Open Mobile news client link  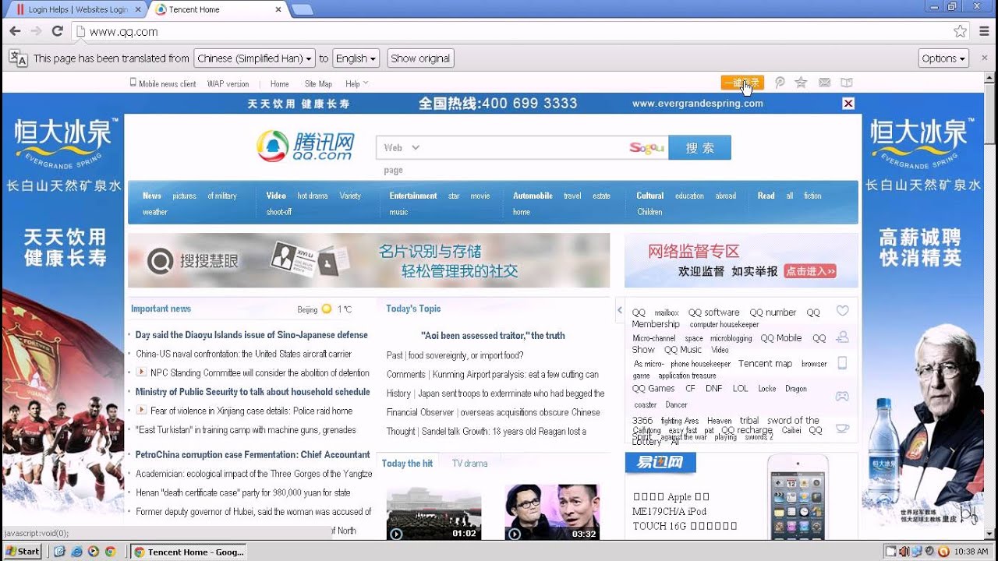click(163, 83)
